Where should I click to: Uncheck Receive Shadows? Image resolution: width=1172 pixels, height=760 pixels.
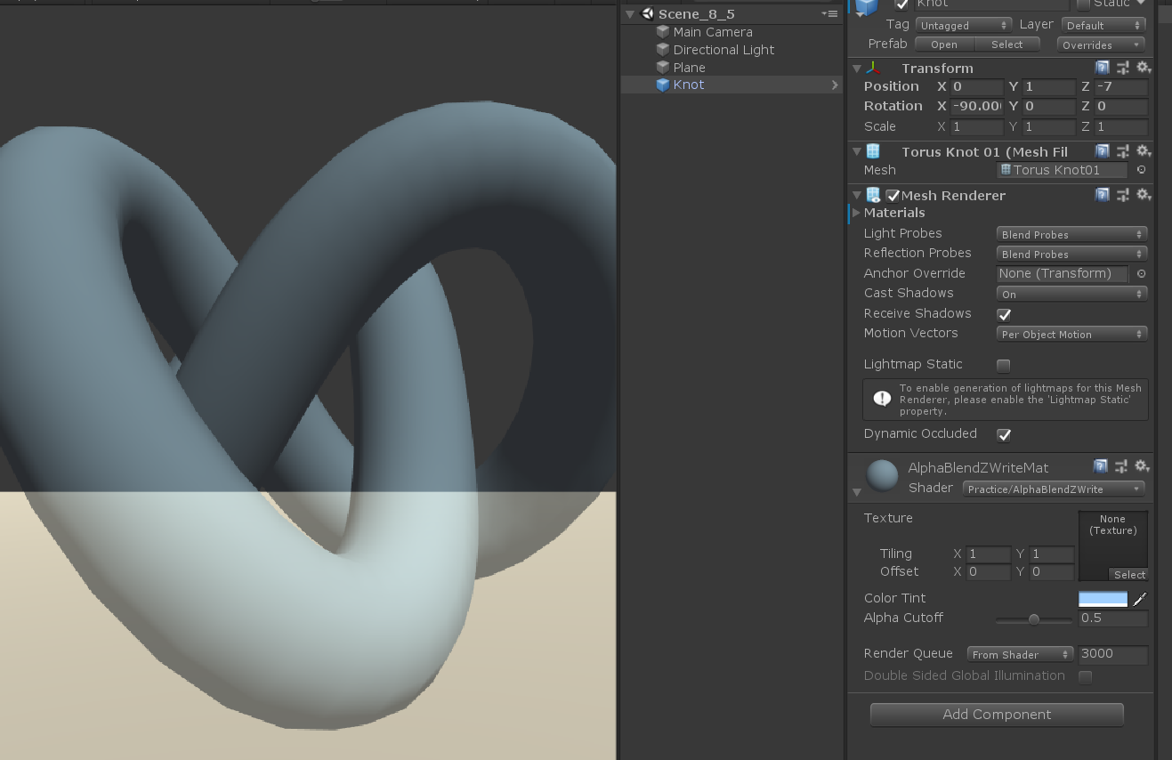click(x=1004, y=314)
